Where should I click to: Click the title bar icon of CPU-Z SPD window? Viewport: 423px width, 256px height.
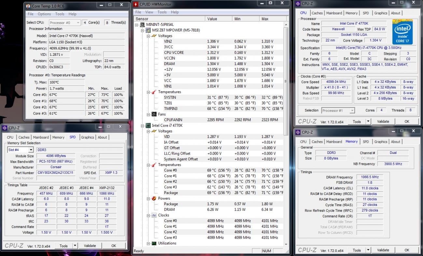(5, 128)
